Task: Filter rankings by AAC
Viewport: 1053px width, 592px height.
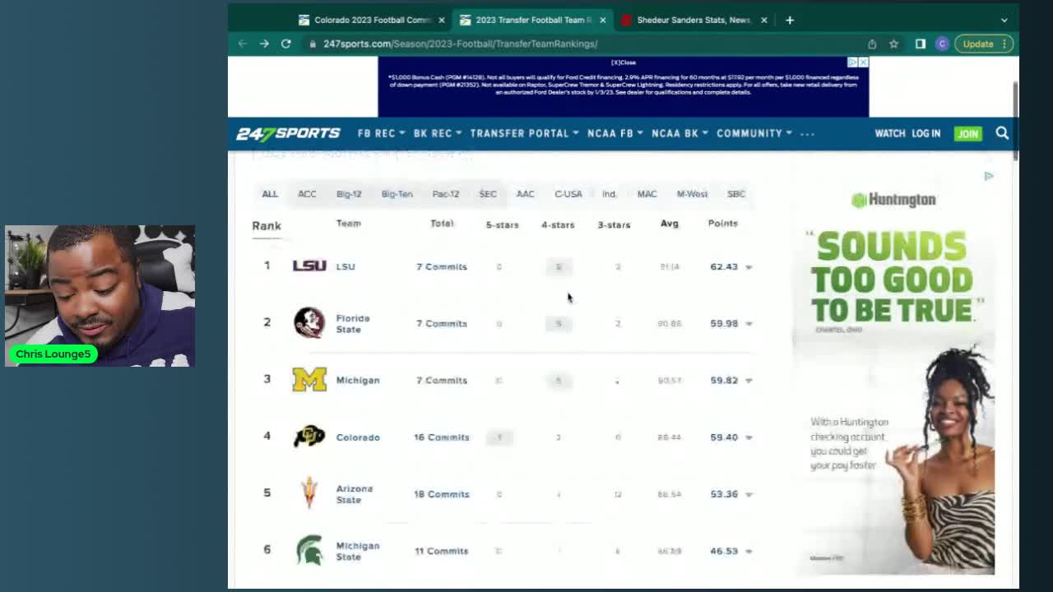Action: point(525,194)
